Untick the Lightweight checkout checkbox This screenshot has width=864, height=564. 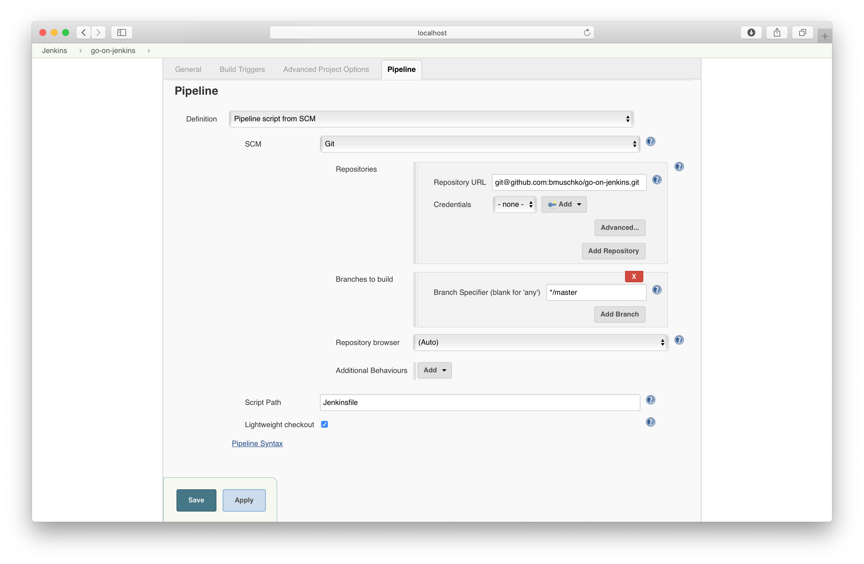pos(324,424)
